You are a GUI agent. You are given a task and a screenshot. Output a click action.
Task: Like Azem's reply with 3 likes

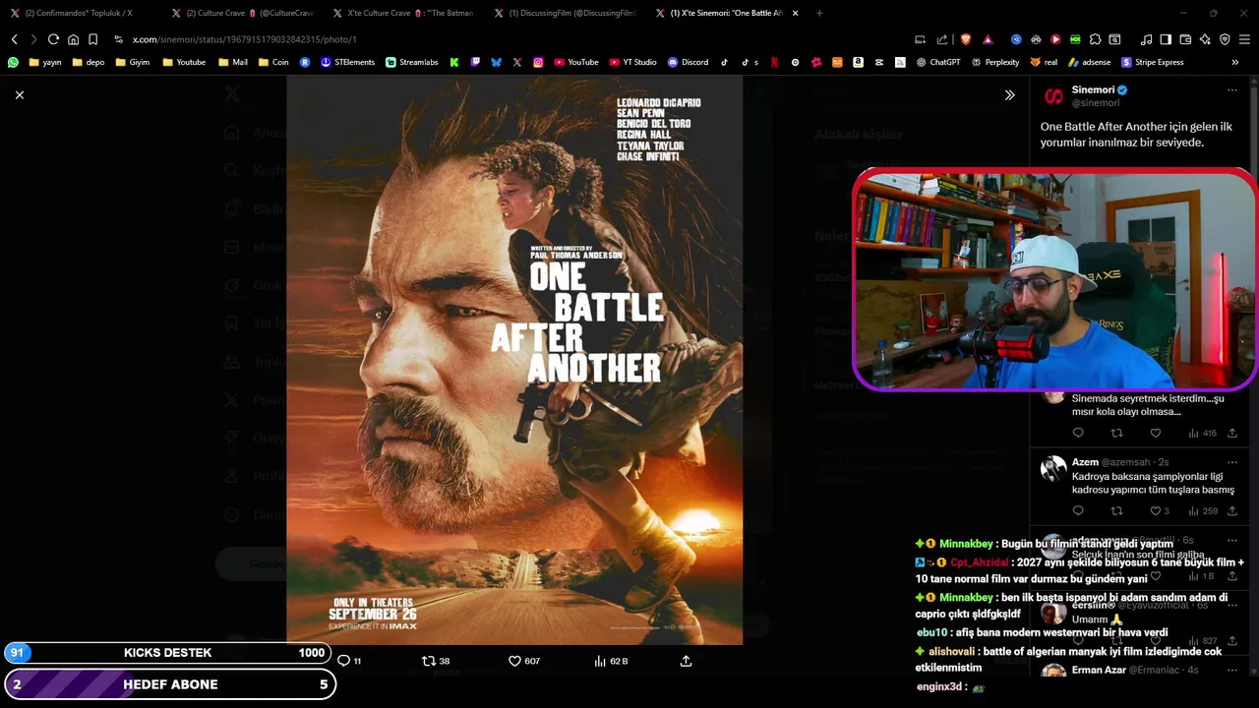1160,511
